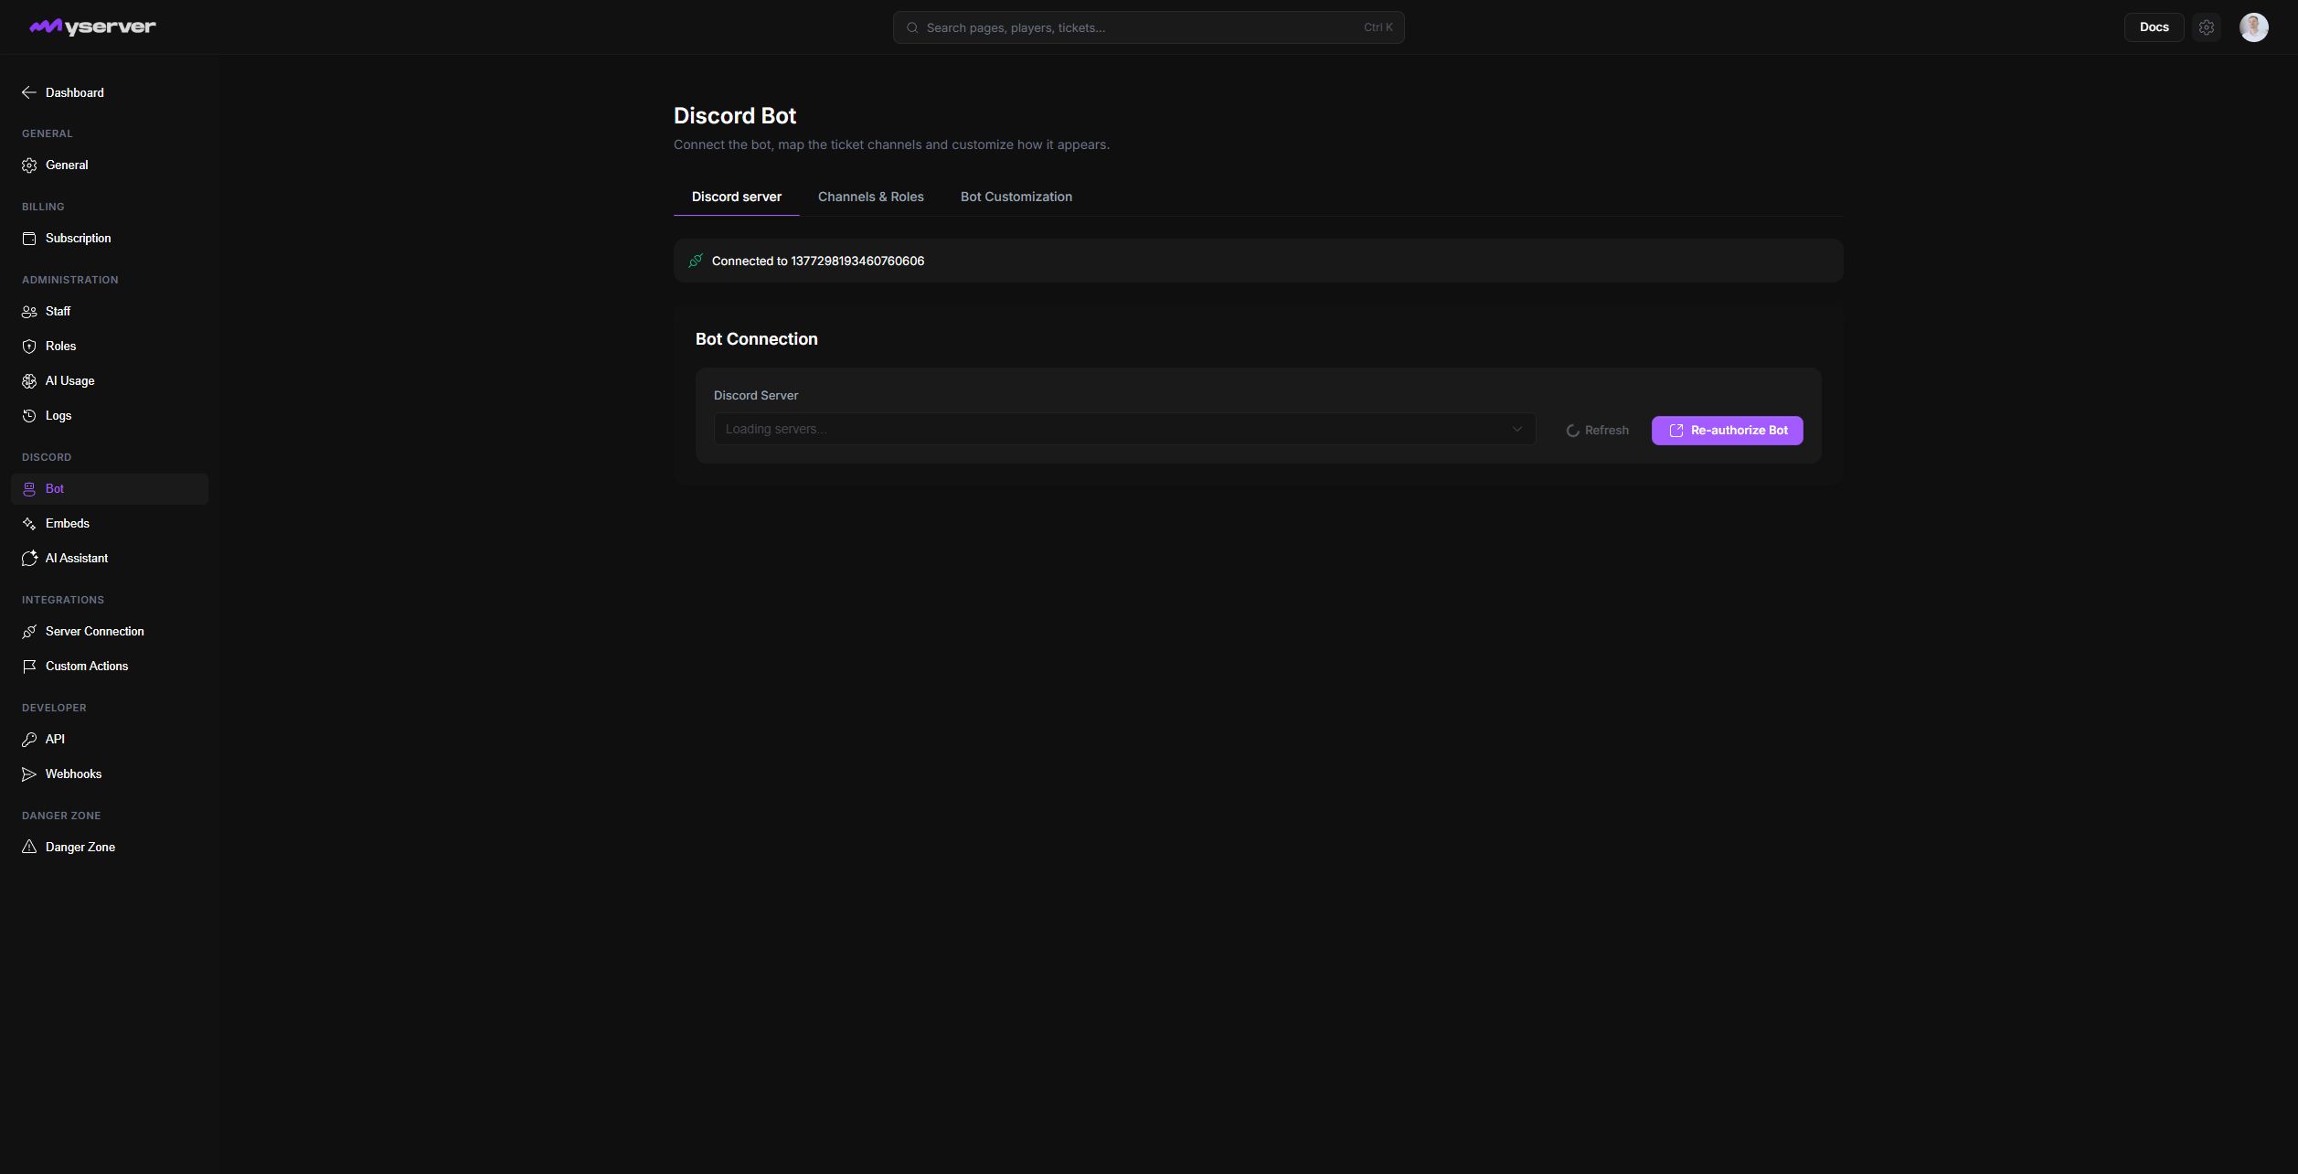Screen dimensions: 2298x1174
Task: Click the Server Connection plug icon
Action: coord(29,632)
